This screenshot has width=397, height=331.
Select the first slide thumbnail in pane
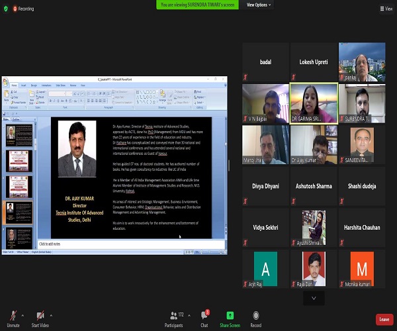coord(19,136)
